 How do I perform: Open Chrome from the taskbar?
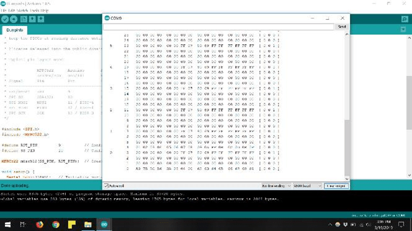tap(56, 224)
